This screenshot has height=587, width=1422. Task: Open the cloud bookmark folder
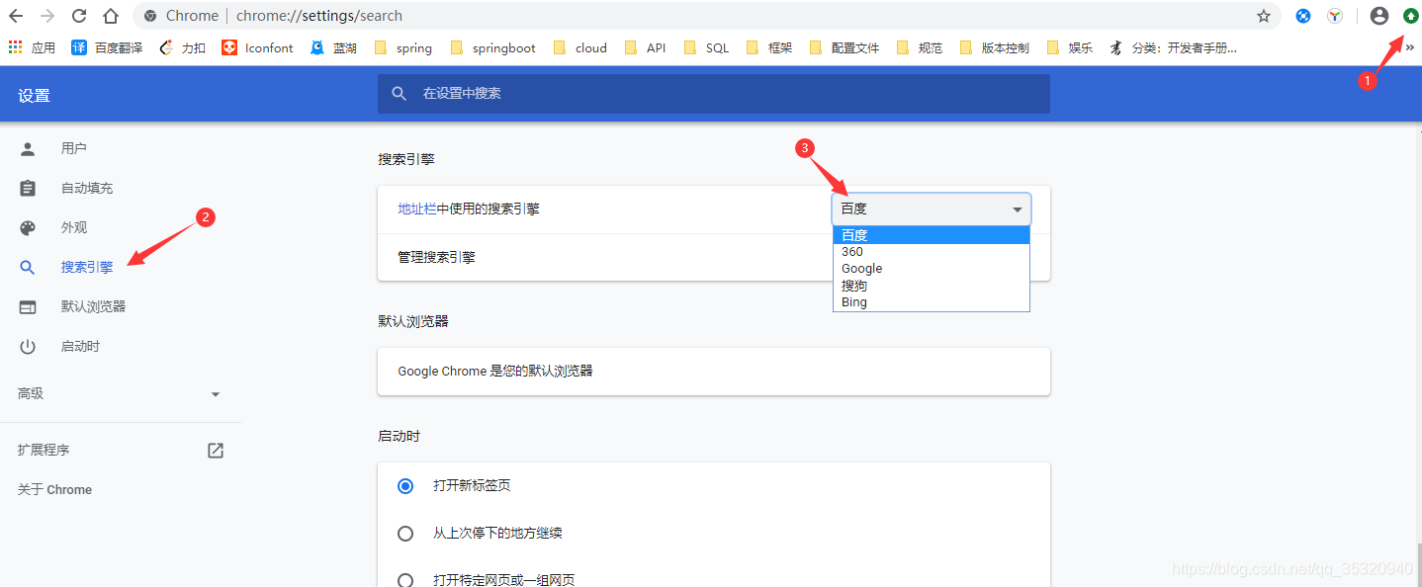pos(580,47)
